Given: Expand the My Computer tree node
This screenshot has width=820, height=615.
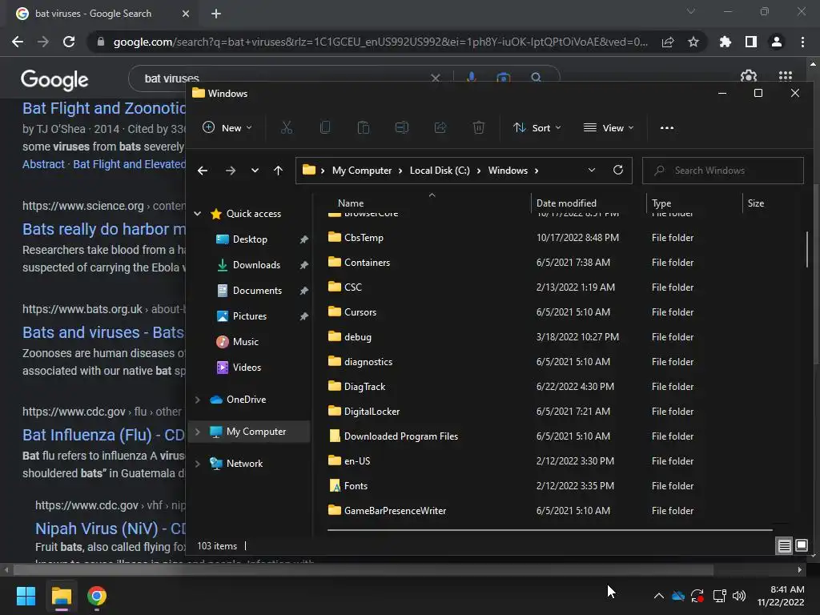Looking at the screenshot, I should click(x=198, y=432).
